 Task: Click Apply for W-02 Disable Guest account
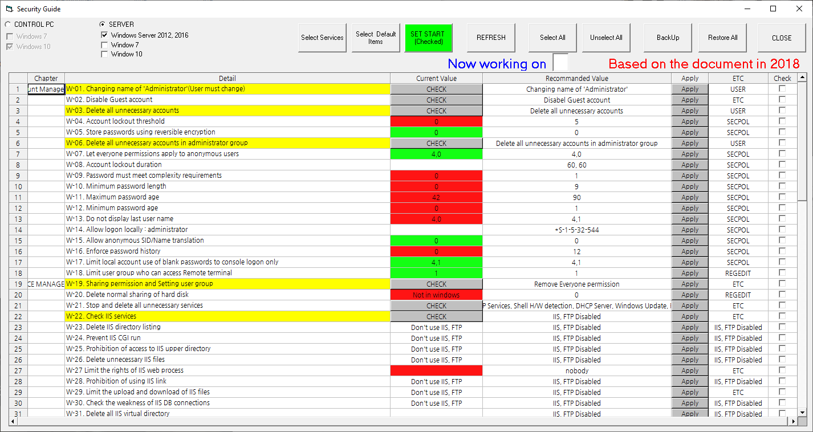point(690,100)
